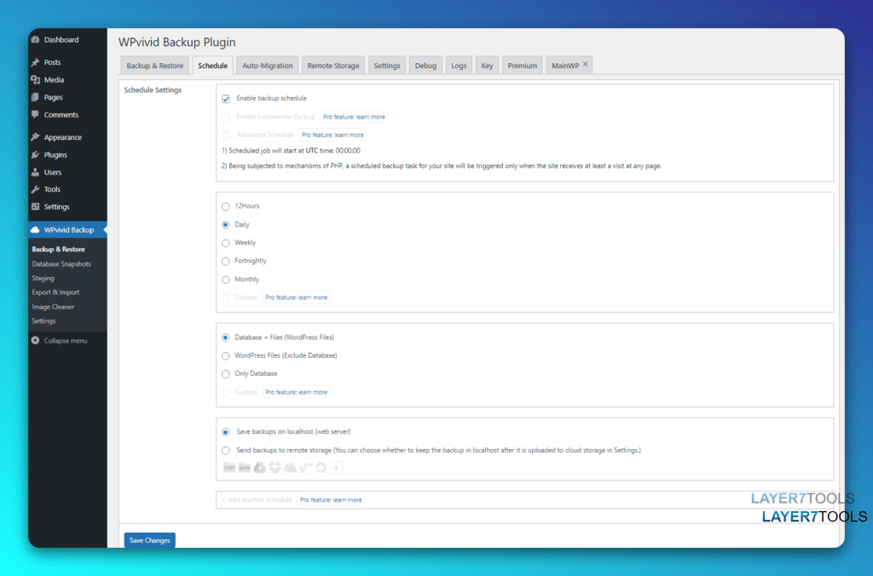Select Send backups to remote storage
The width and height of the screenshot is (873, 576).
[x=225, y=450]
